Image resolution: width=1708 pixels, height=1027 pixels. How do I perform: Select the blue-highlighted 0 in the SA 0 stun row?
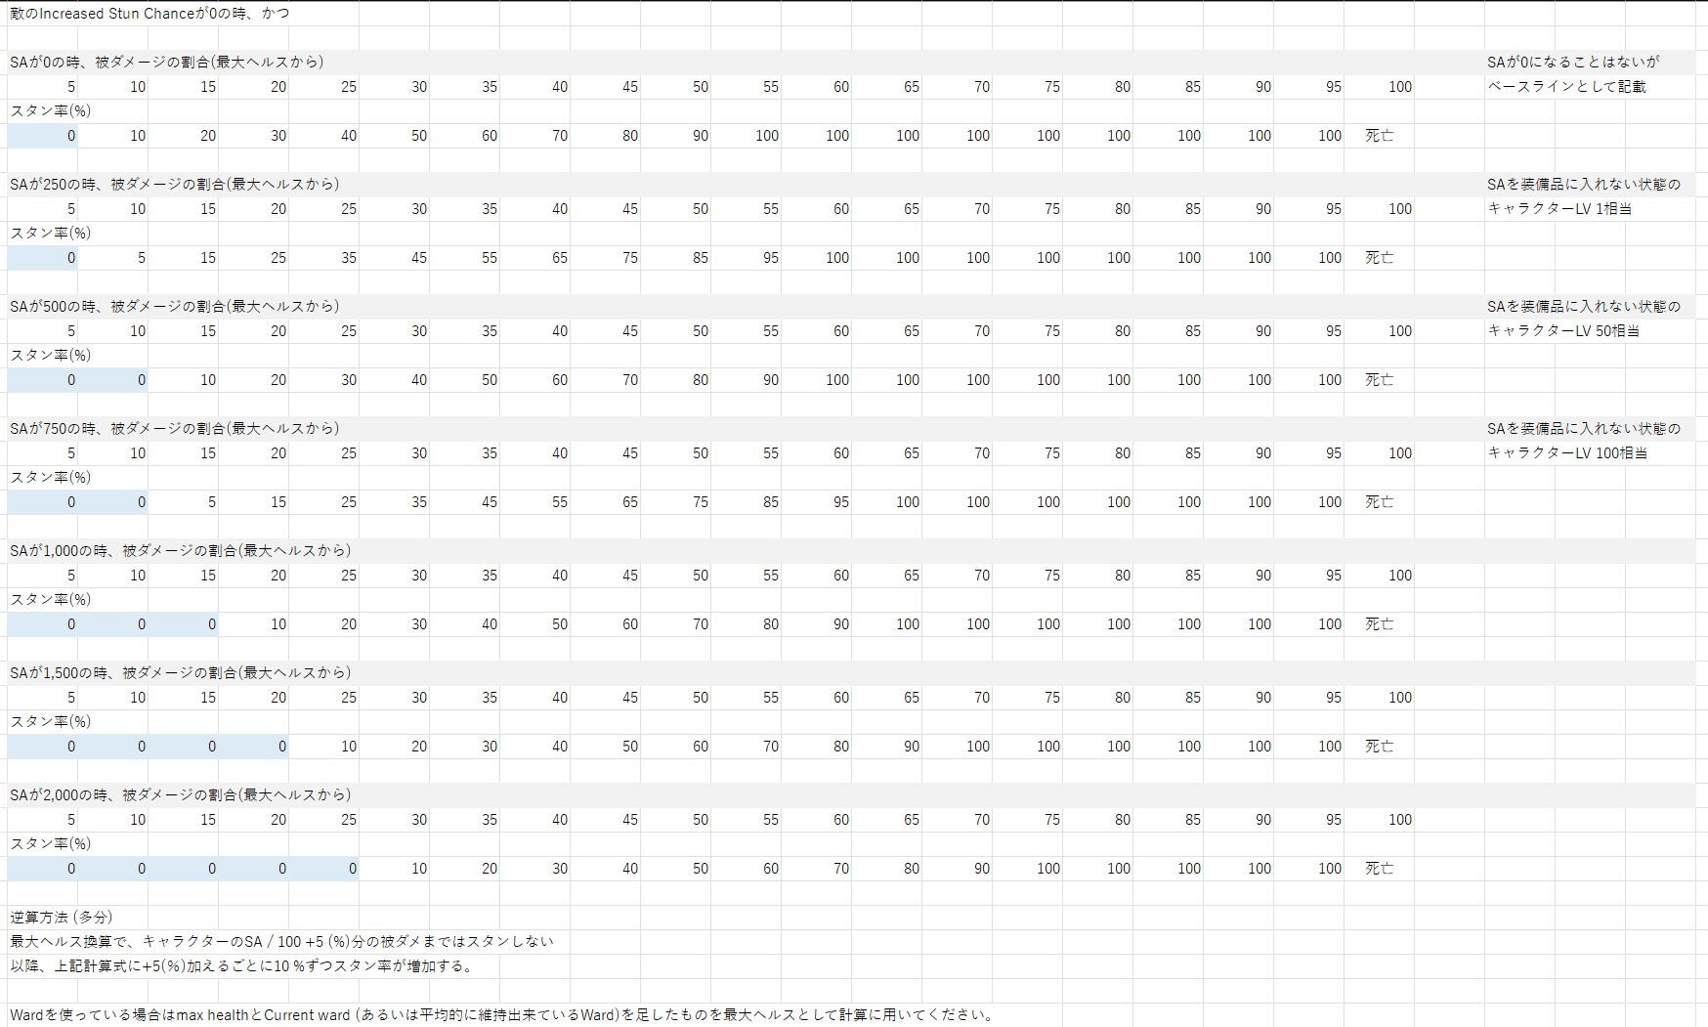pos(43,136)
